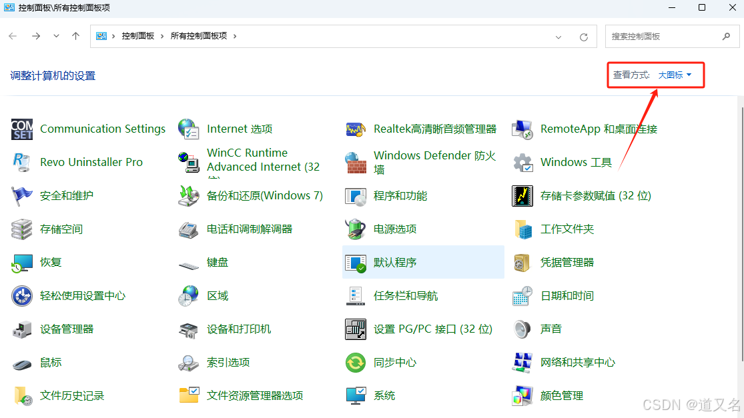Screen dimensions: 744x418
Task: Open the 网络和共享中心 icon
Action: 522,363
